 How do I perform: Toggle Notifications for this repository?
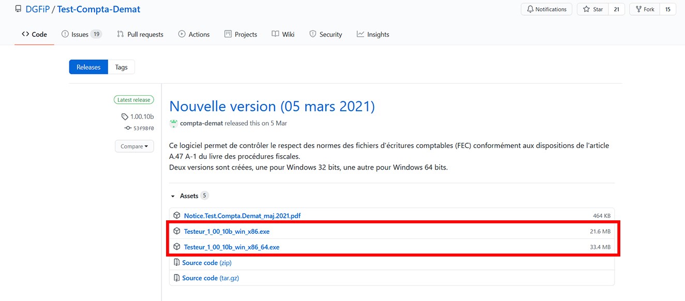point(546,9)
